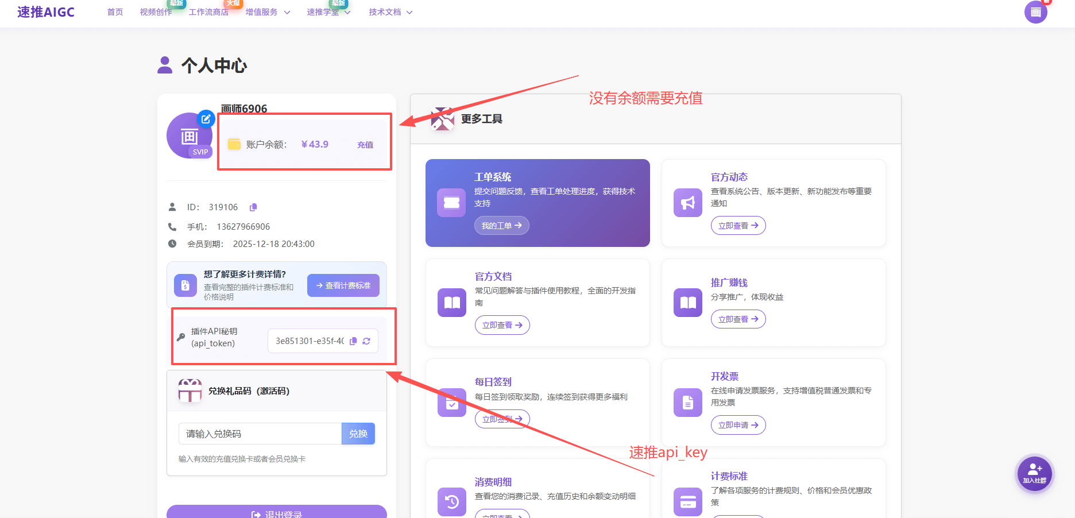Open the 工作流商店 nav item
This screenshot has width=1075, height=518.
pos(208,12)
